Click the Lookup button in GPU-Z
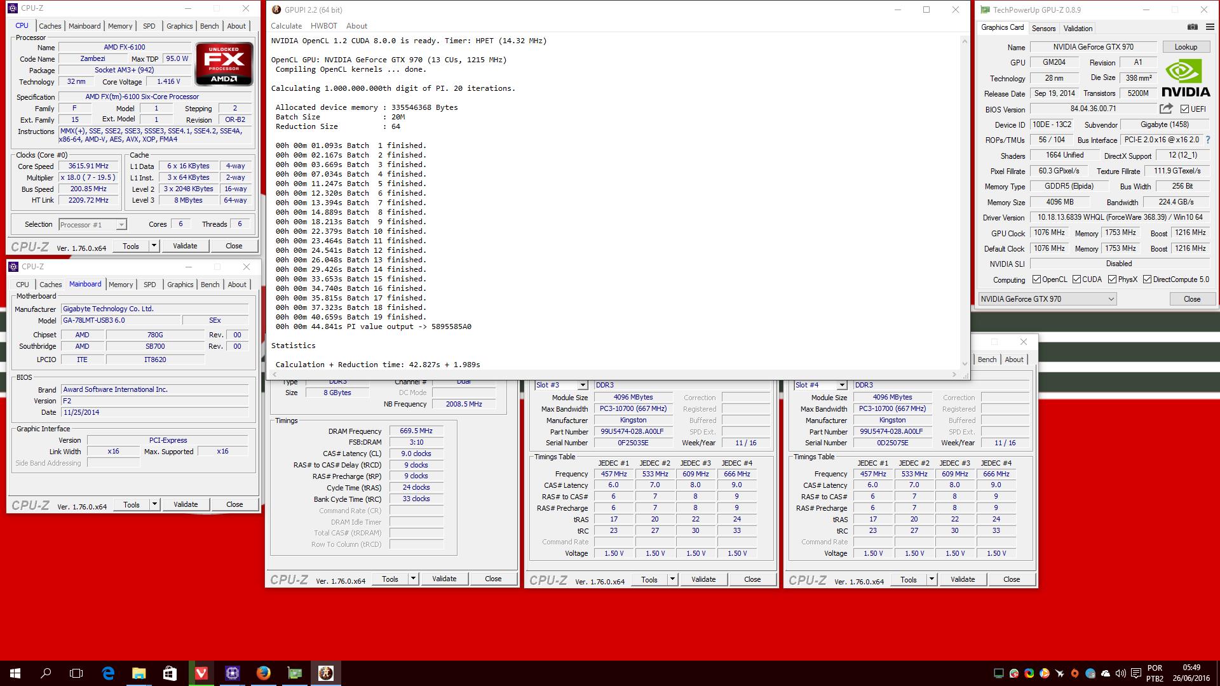Screen dimensions: 1220x686 pos(1186,47)
